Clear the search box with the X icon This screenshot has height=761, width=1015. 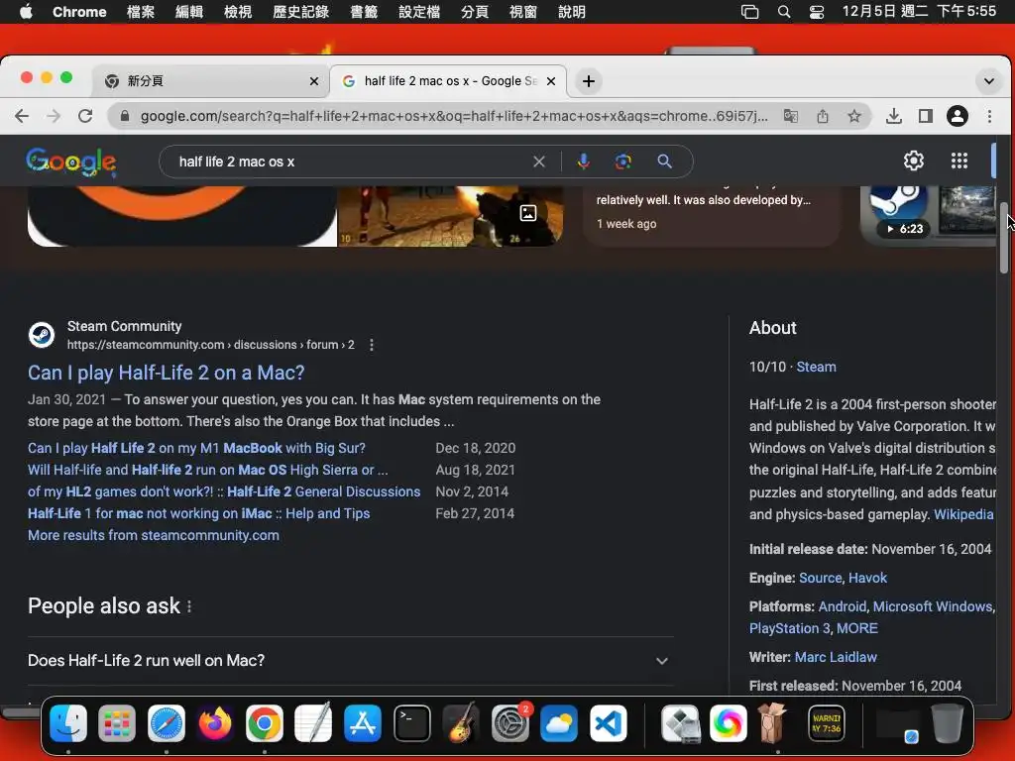pyautogui.click(x=538, y=162)
